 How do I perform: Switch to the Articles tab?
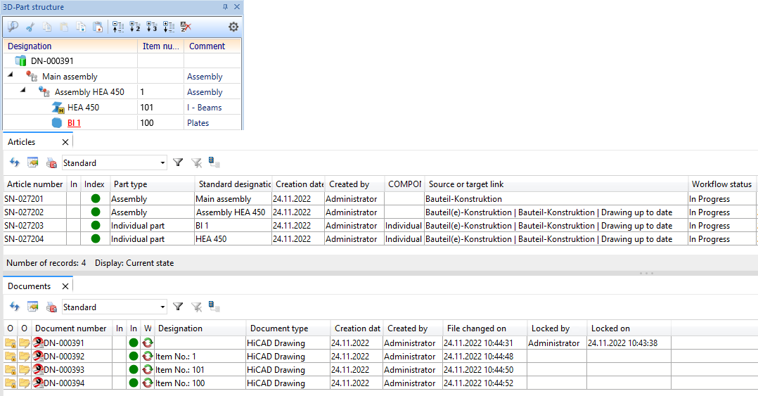point(22,142)
